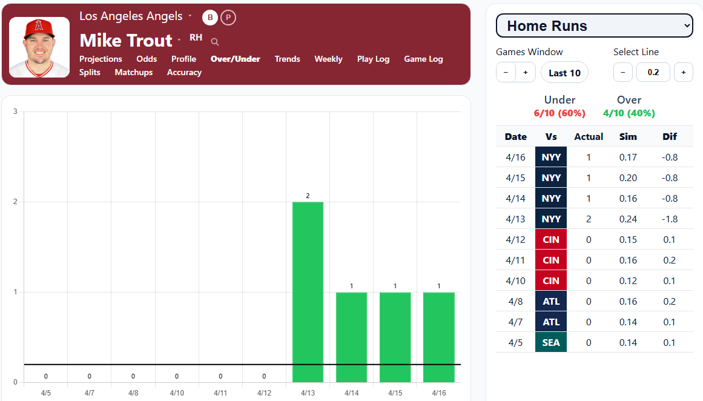Click the 0.20 Sim value for 4/15
Viewport: 703px width, 401px height.
click(628, 177)
